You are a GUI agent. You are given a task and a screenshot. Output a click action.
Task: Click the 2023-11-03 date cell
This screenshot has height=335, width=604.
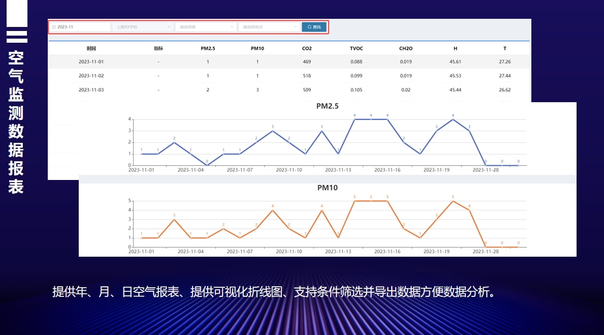click(91, 90)
